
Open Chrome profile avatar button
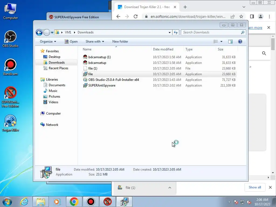(261, 16)
